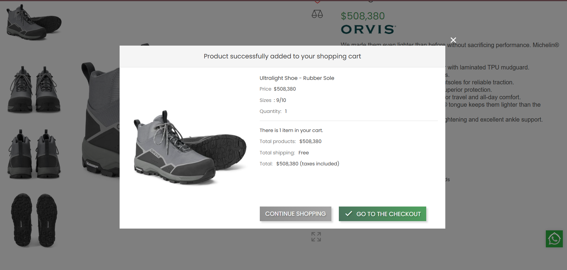Image resolution: width=567 pixels, height=270 pixels.
Task: Click the shoe product image in popup
Action: [x=190, y=148]
